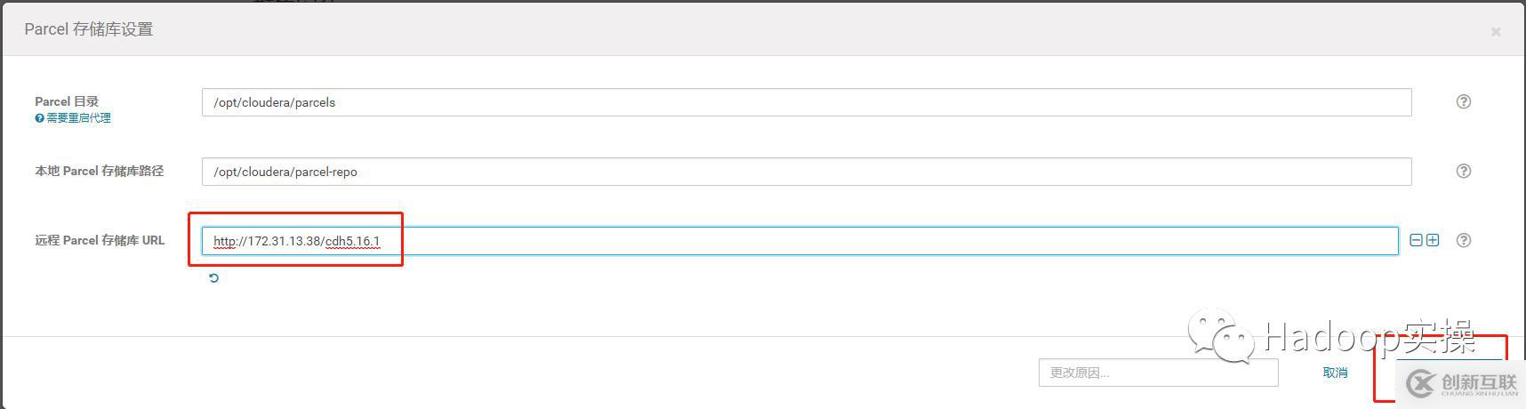Click the help icon for Parcel 目录
1526x409 pixels.
point(1463,101)
